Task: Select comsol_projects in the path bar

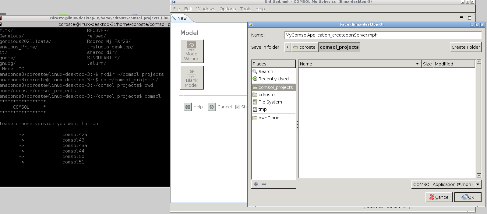Action: (x=339, y=47)
